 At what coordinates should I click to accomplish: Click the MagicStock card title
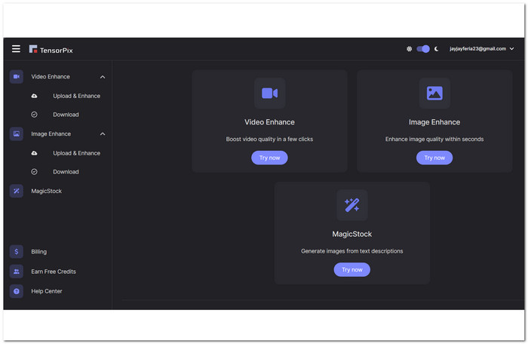pos(352,234)
